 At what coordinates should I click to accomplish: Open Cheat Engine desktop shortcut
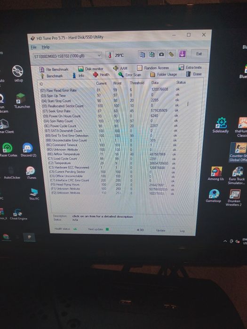[18, 214]
